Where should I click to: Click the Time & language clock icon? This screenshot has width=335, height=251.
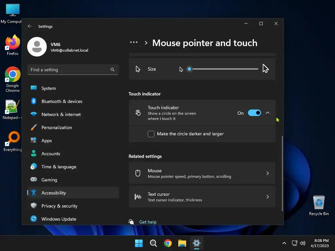34,166
